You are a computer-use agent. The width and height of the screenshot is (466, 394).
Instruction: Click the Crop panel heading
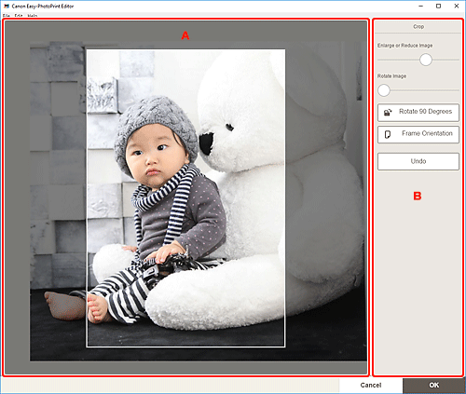pyautogui.click(x=418, y=27)
